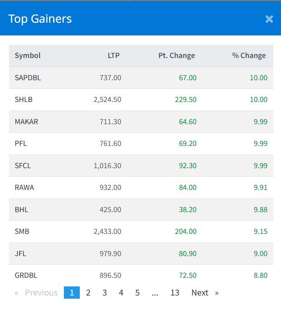The height and width of the screenshot is (315, 281).
Task: Select page 5 in pagination
Action: point(137,293)
